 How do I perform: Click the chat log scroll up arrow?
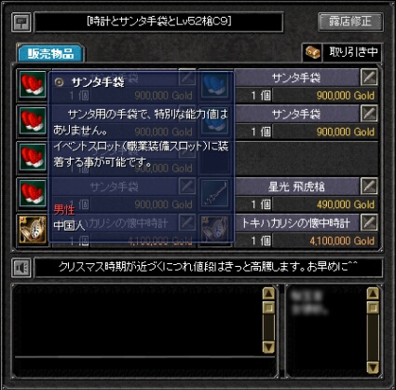[x=268, y=294]
